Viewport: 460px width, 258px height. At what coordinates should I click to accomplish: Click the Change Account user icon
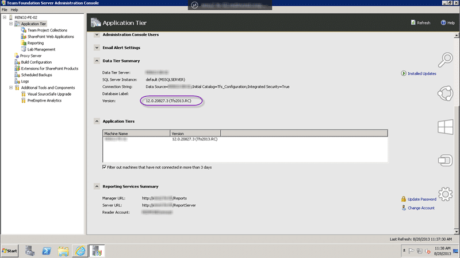(404, 208)
